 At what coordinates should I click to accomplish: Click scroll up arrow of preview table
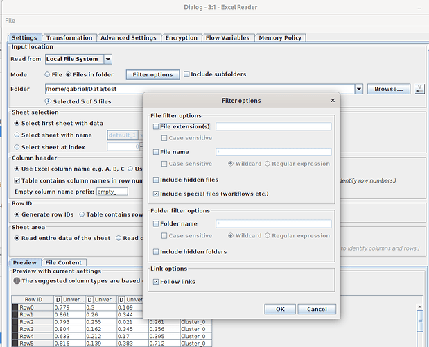tap(420, 307)
